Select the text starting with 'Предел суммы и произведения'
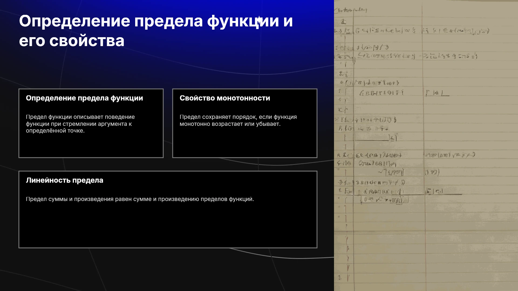The image size is (518, 291). (140, 199)
